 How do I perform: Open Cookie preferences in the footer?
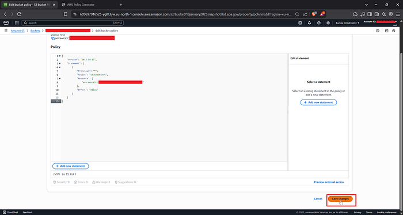[x=387, y=213]
